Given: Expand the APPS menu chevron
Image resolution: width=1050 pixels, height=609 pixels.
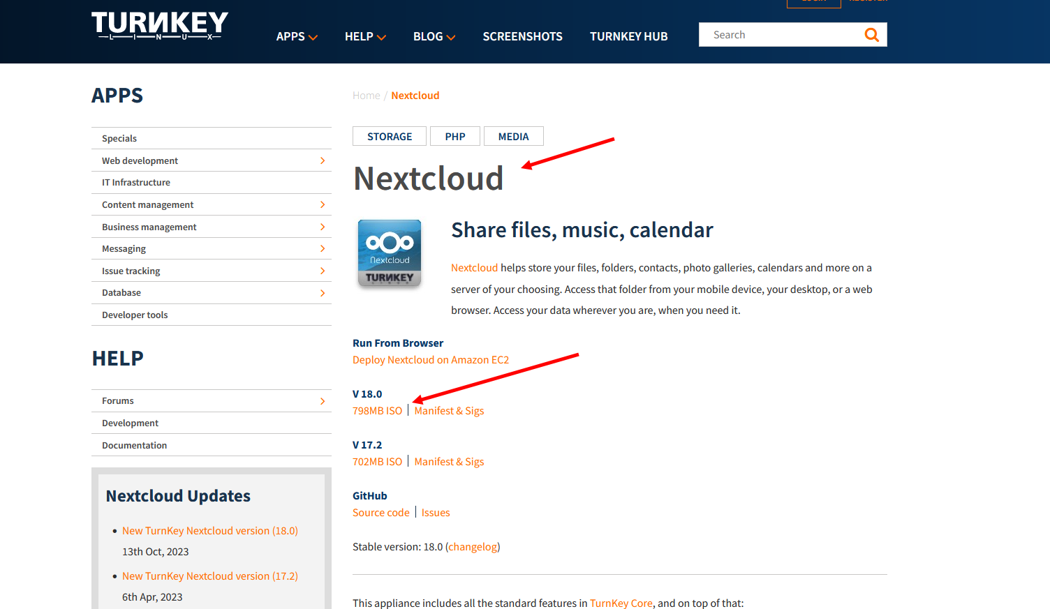Looking at the screenshot, I should point(313,37).
